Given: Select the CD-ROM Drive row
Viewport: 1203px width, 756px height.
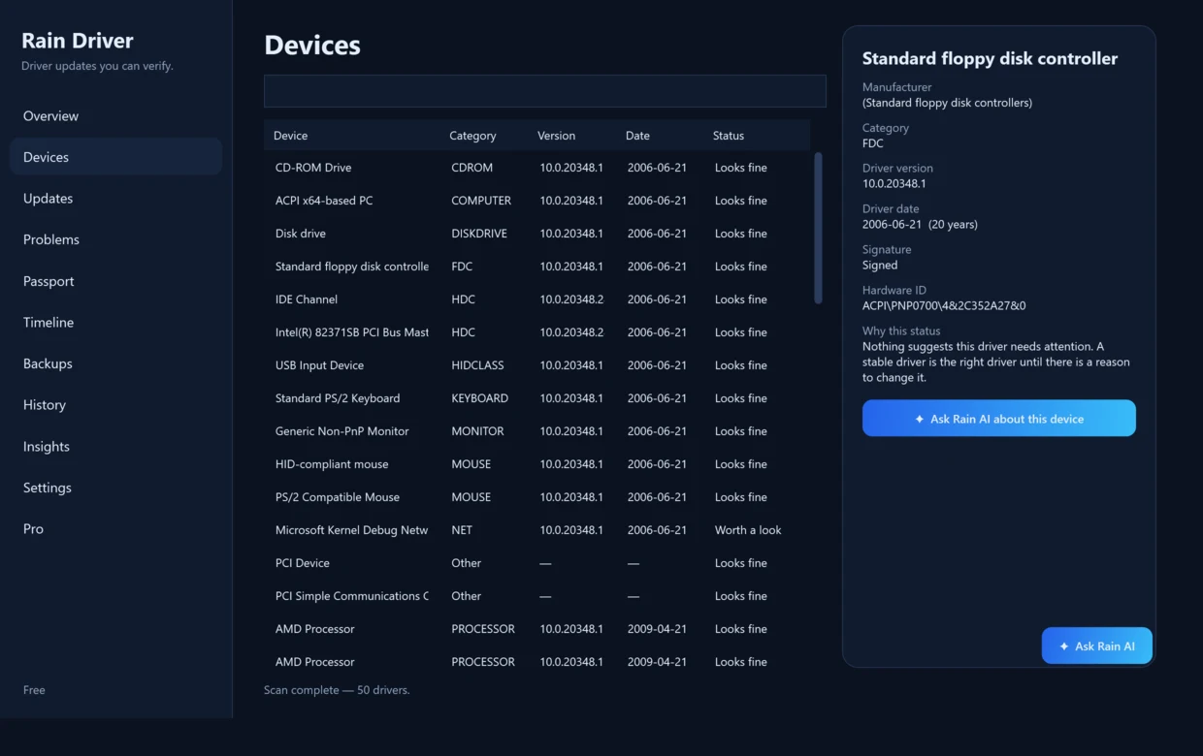Looking at the screenshot, I should pyautogui.click(x=536, y=168).
